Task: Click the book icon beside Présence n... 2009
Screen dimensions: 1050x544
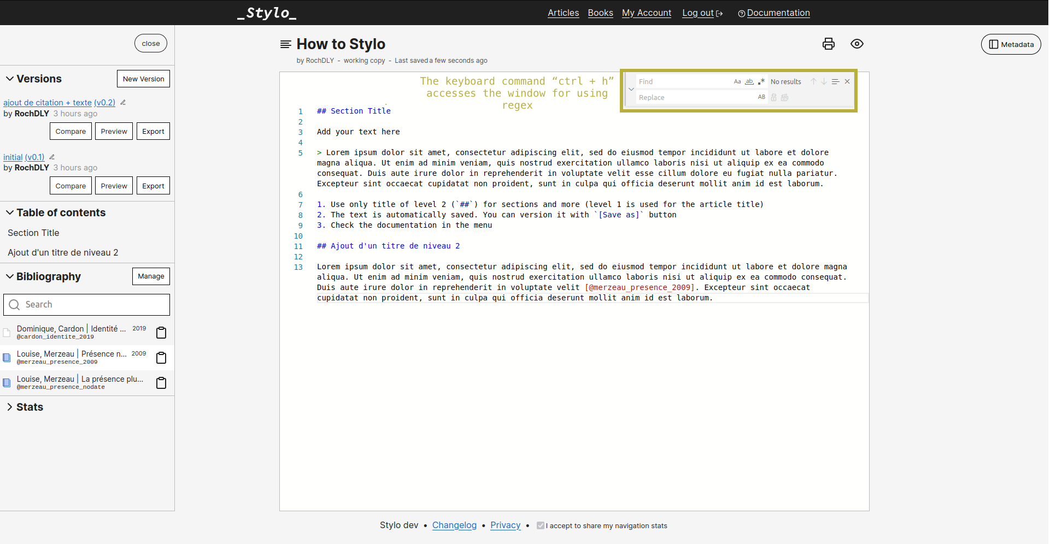Action: [7, 358]
